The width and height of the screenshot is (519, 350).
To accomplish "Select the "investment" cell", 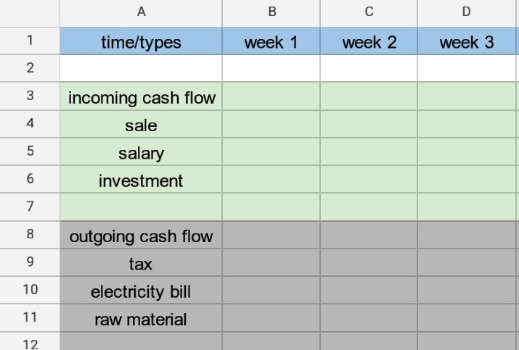I will tap(141, 180).
